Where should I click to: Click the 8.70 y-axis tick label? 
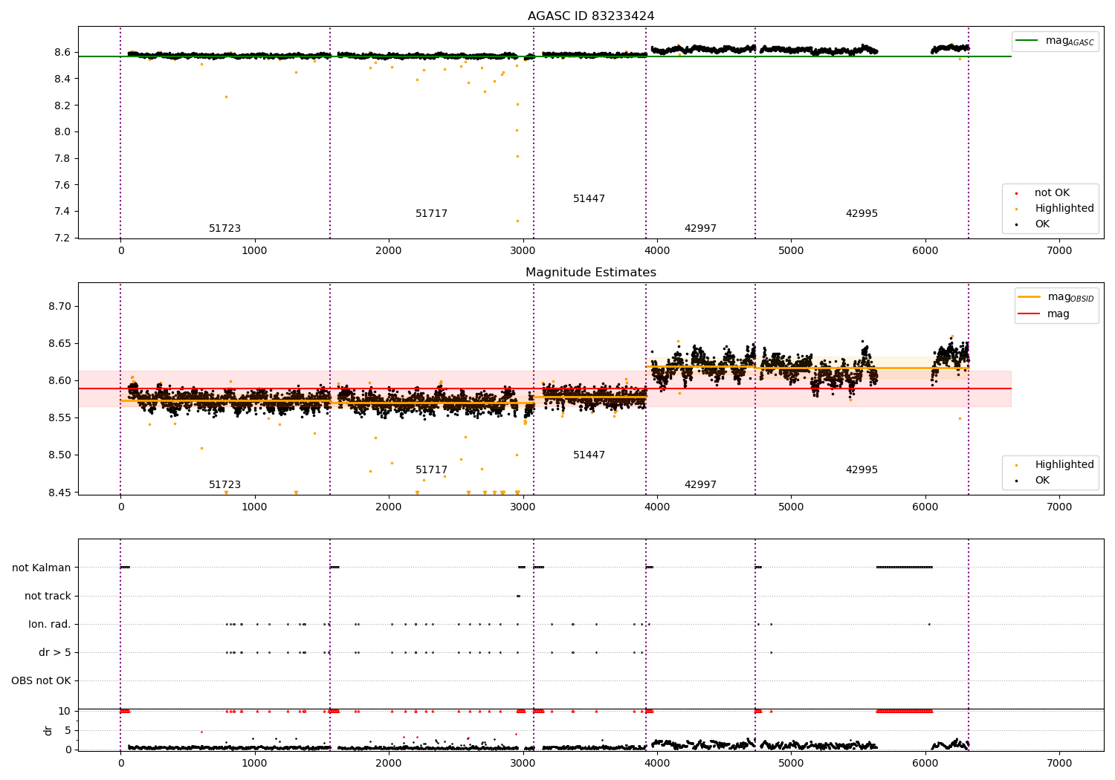pos(59,307)
